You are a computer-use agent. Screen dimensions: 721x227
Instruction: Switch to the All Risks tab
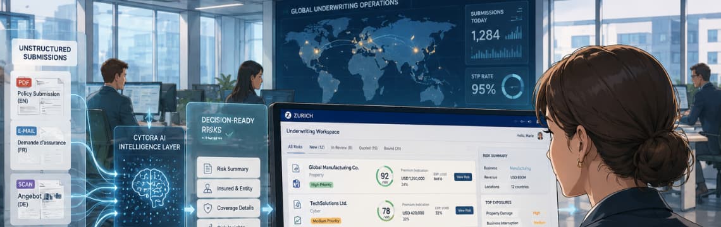(296, 148)
